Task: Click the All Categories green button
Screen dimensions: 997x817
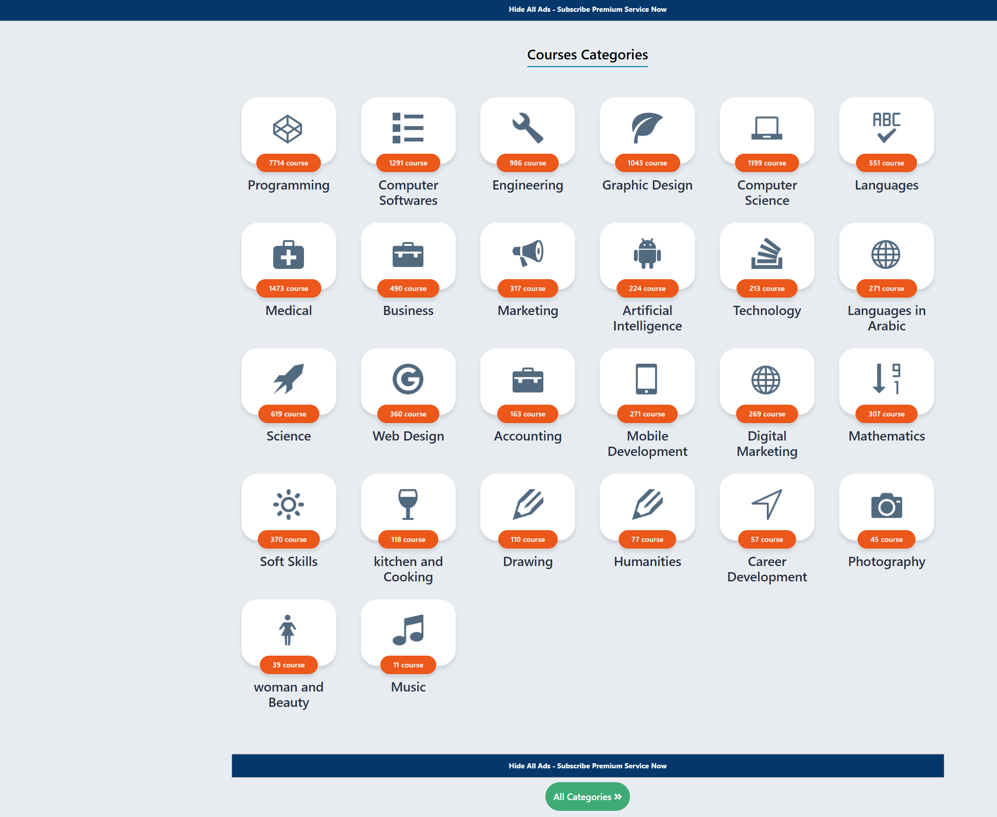Action: pyautogui.click(x=587, y=797)
